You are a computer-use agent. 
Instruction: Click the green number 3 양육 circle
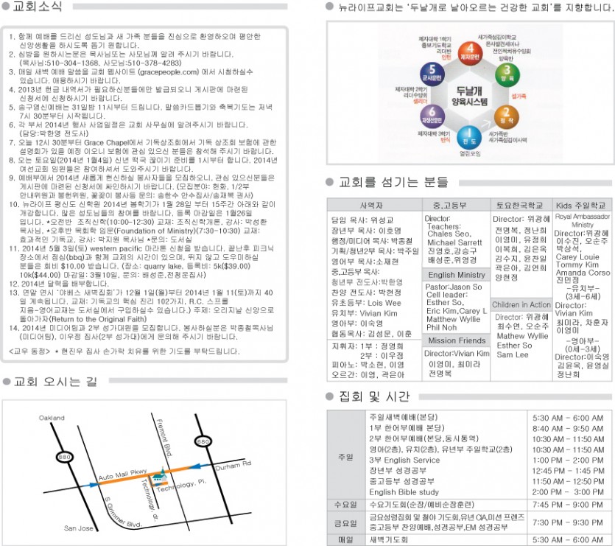point(507,74)
